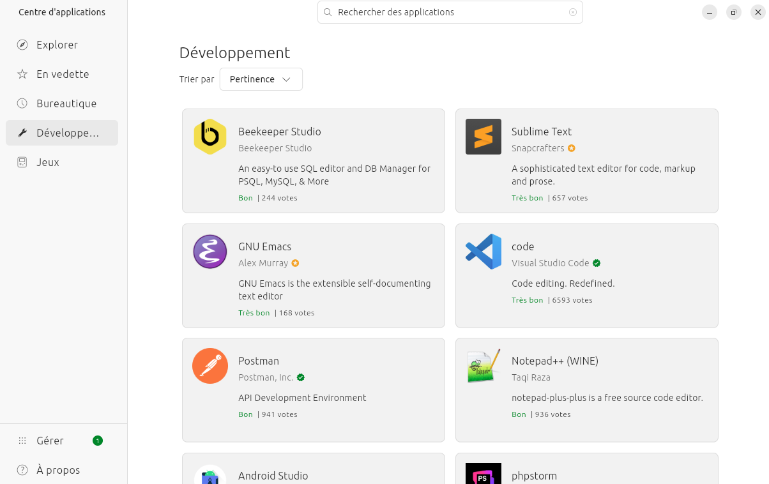Go to the En vedette section
The image size is (769, 484).
(62, 74)
